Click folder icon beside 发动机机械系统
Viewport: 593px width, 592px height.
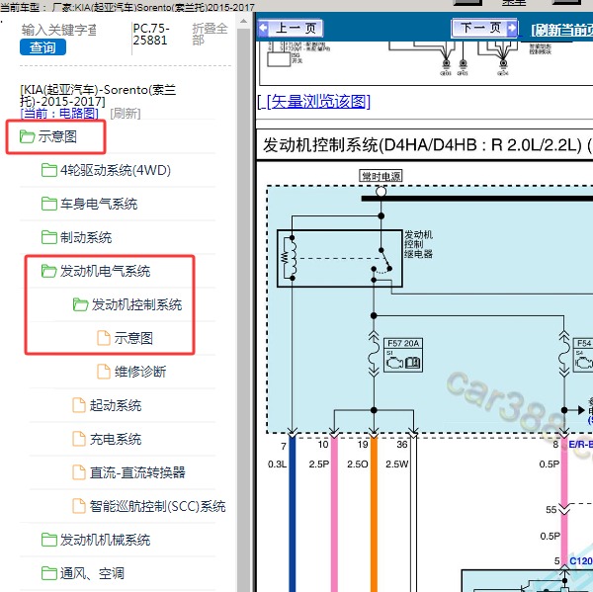[49, 540]
